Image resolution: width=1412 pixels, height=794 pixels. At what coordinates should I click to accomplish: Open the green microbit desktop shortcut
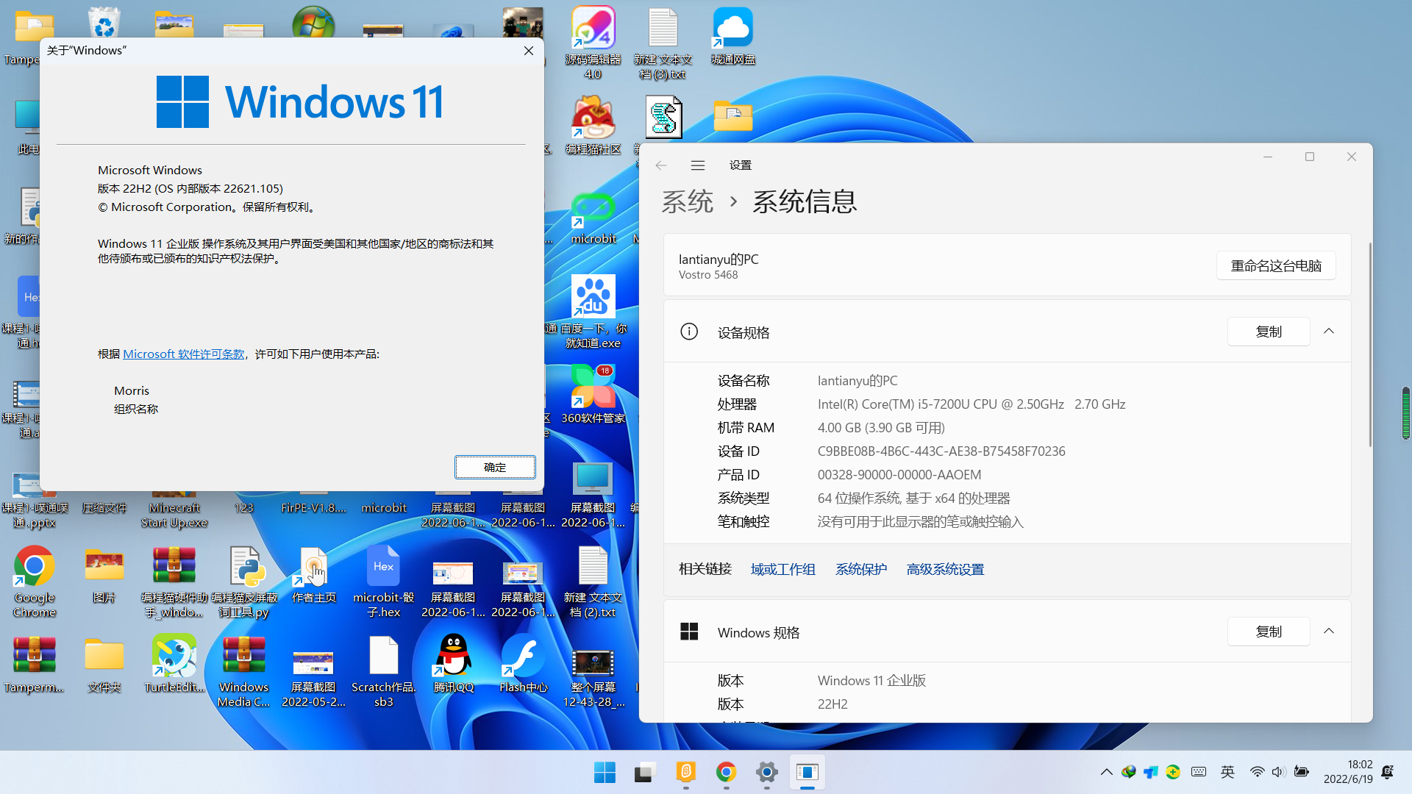click(x=593, y=218)
